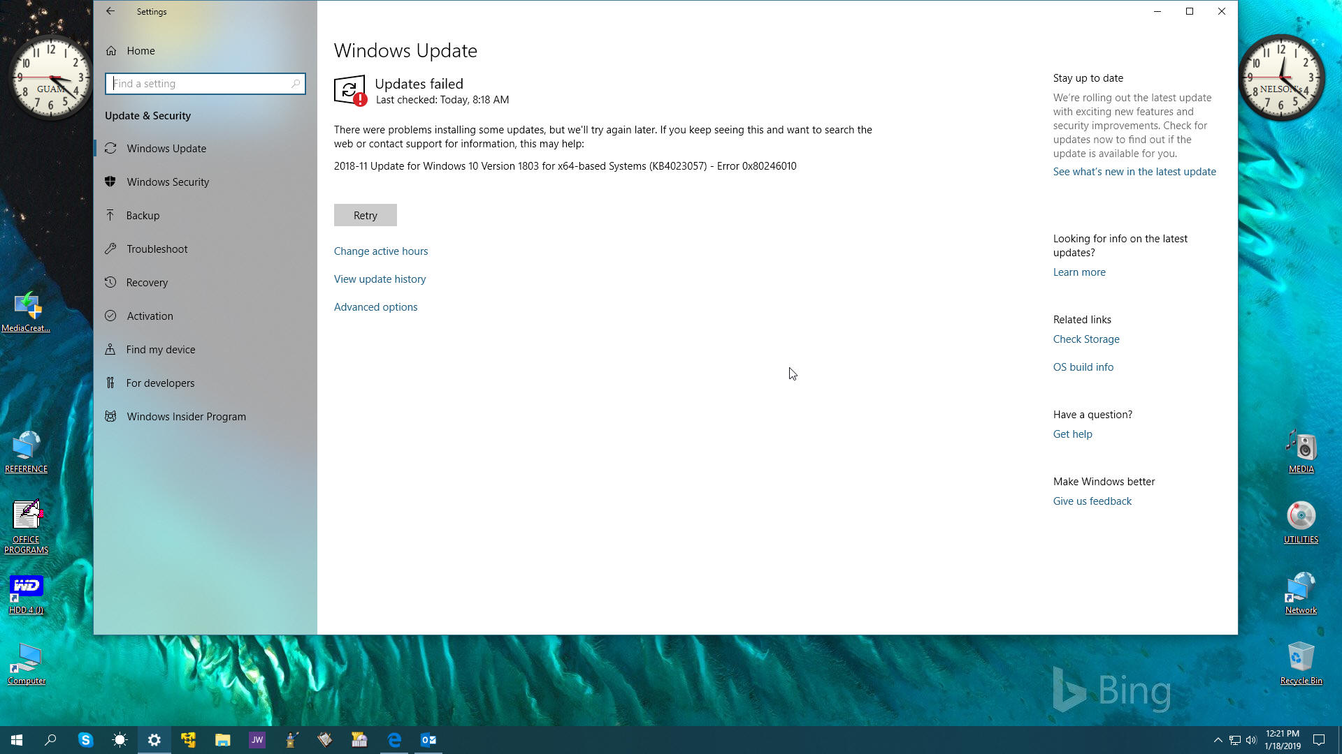Open the Home settings page
Screen dimensions: 1342x754
pyautogui.click(x=140, y=50)
